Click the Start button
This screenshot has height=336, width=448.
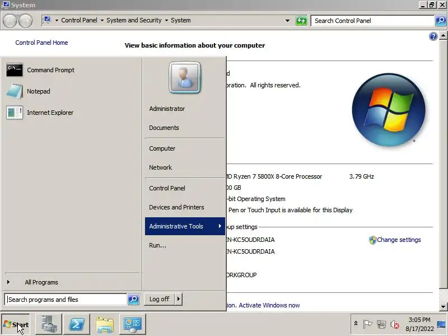click(x=16, y=324)
